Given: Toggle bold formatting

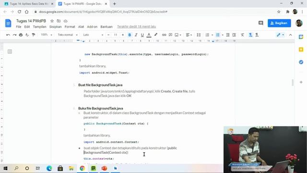Looking at the screenshot, I should coord(130,35).
